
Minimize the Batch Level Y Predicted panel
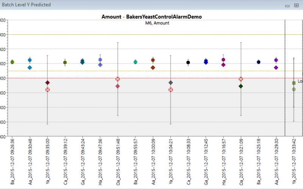[287, 6]
